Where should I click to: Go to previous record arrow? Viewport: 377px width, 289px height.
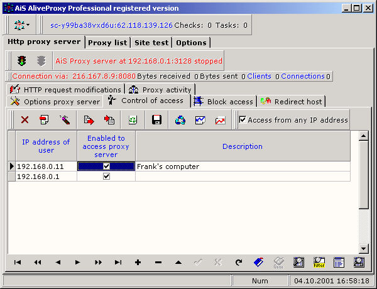pos(58,262)
